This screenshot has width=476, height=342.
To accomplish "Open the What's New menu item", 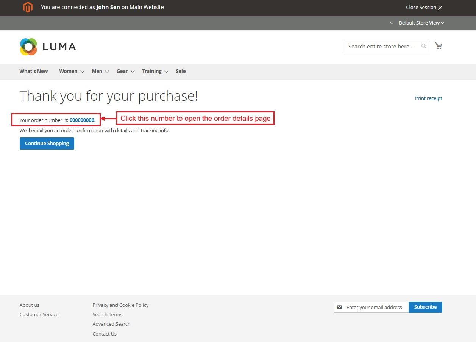I will [34, 71].
